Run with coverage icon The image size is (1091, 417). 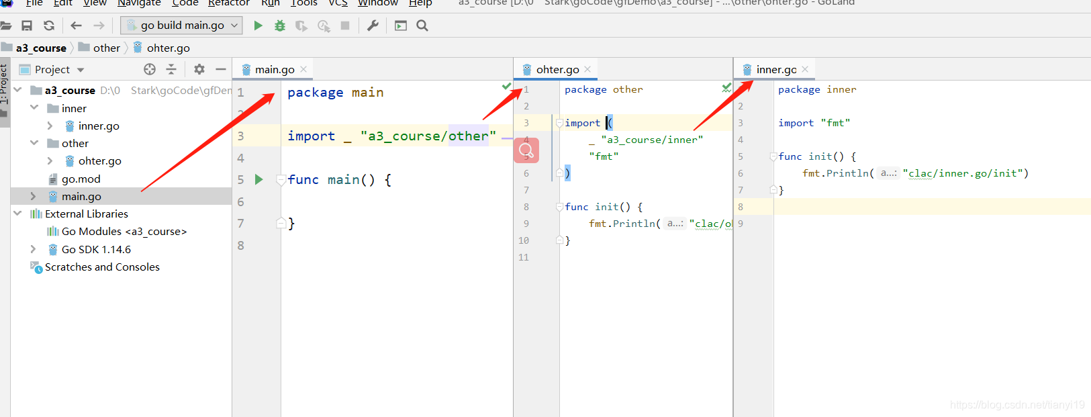pos(301,26)
